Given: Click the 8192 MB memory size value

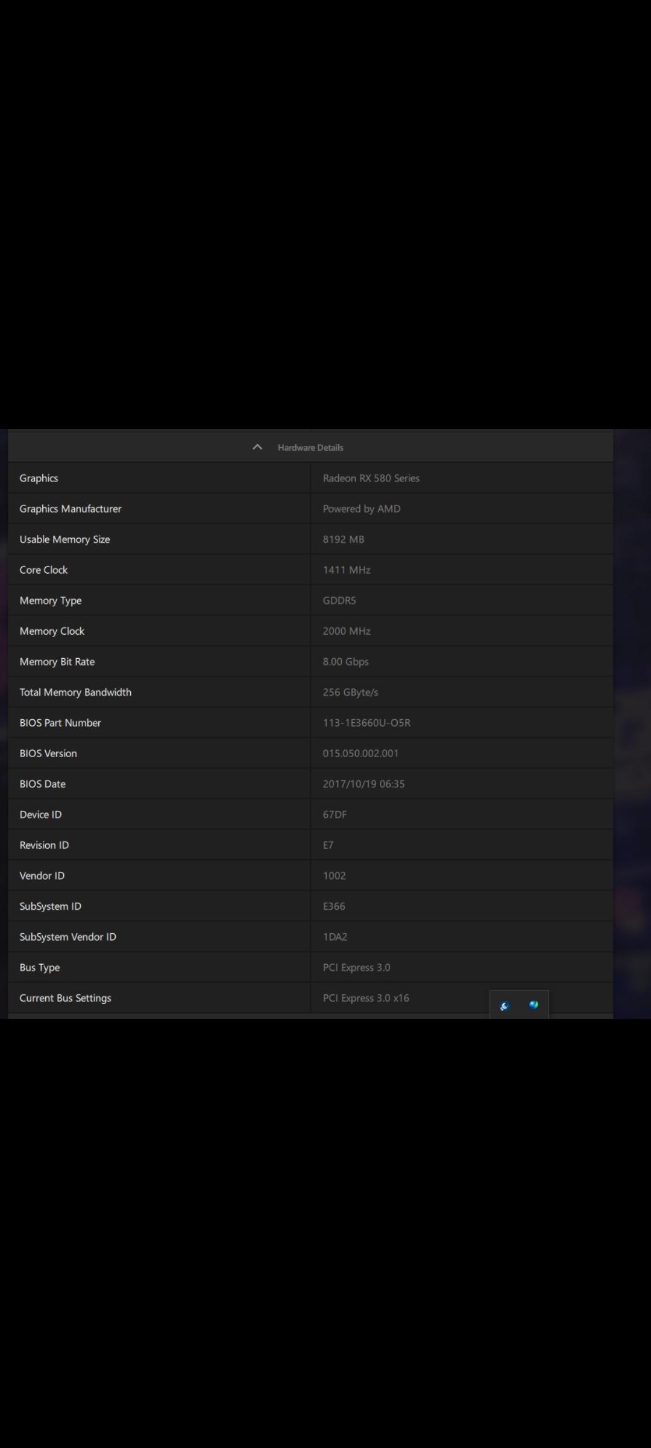Looking at the screenshot, I should pos(344,539).
